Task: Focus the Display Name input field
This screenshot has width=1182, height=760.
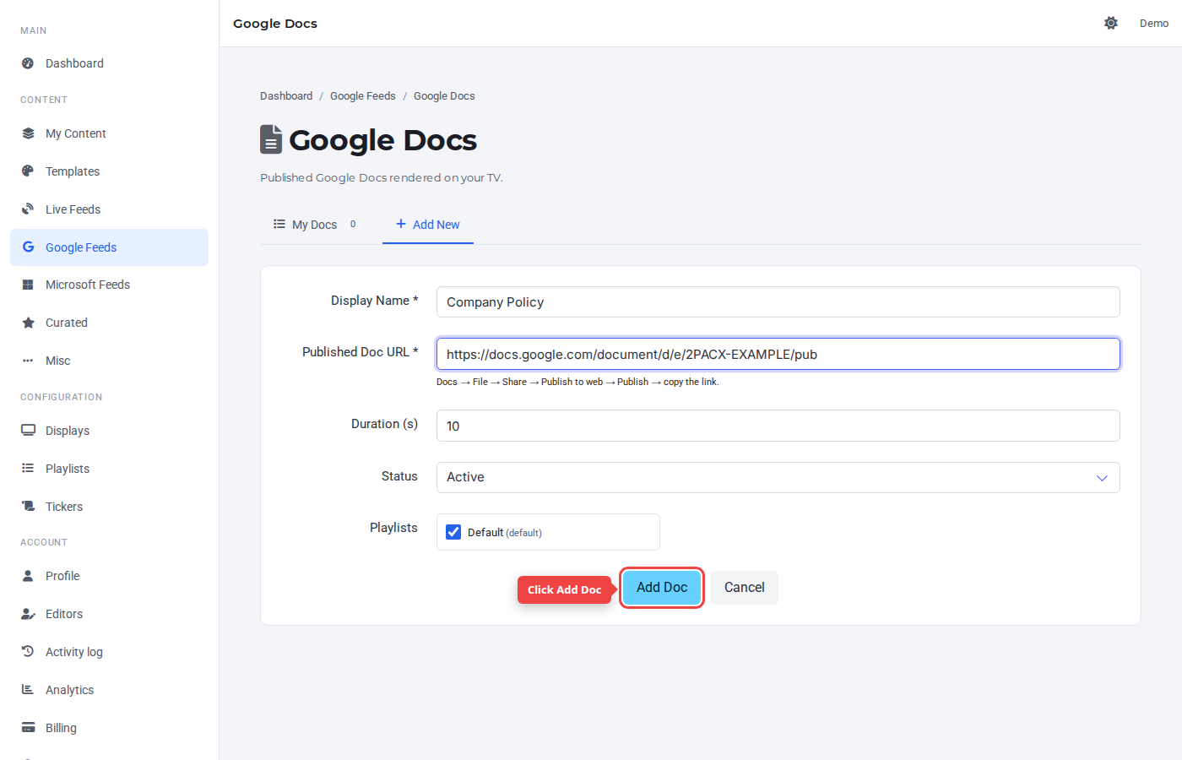Action: click(x=778, y=302)
